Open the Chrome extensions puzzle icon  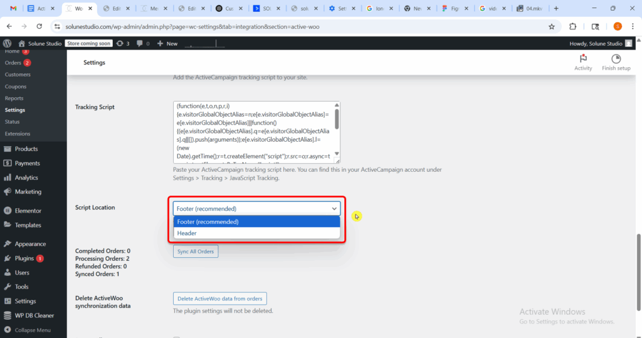coord(572,26)
